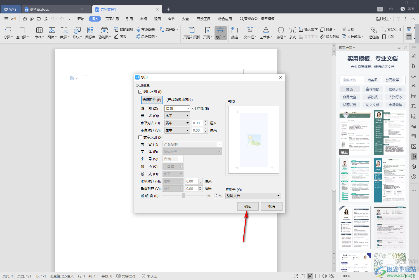Enable the Text Watermark (文字水印) checkbox
The image size is (419, 280).
pyautogui.click(x=140, y=137)
